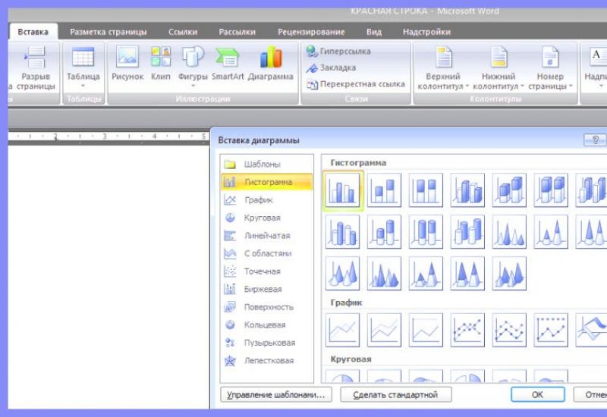
Task: Open the Рецензирование tab
Action: [311, 32]
